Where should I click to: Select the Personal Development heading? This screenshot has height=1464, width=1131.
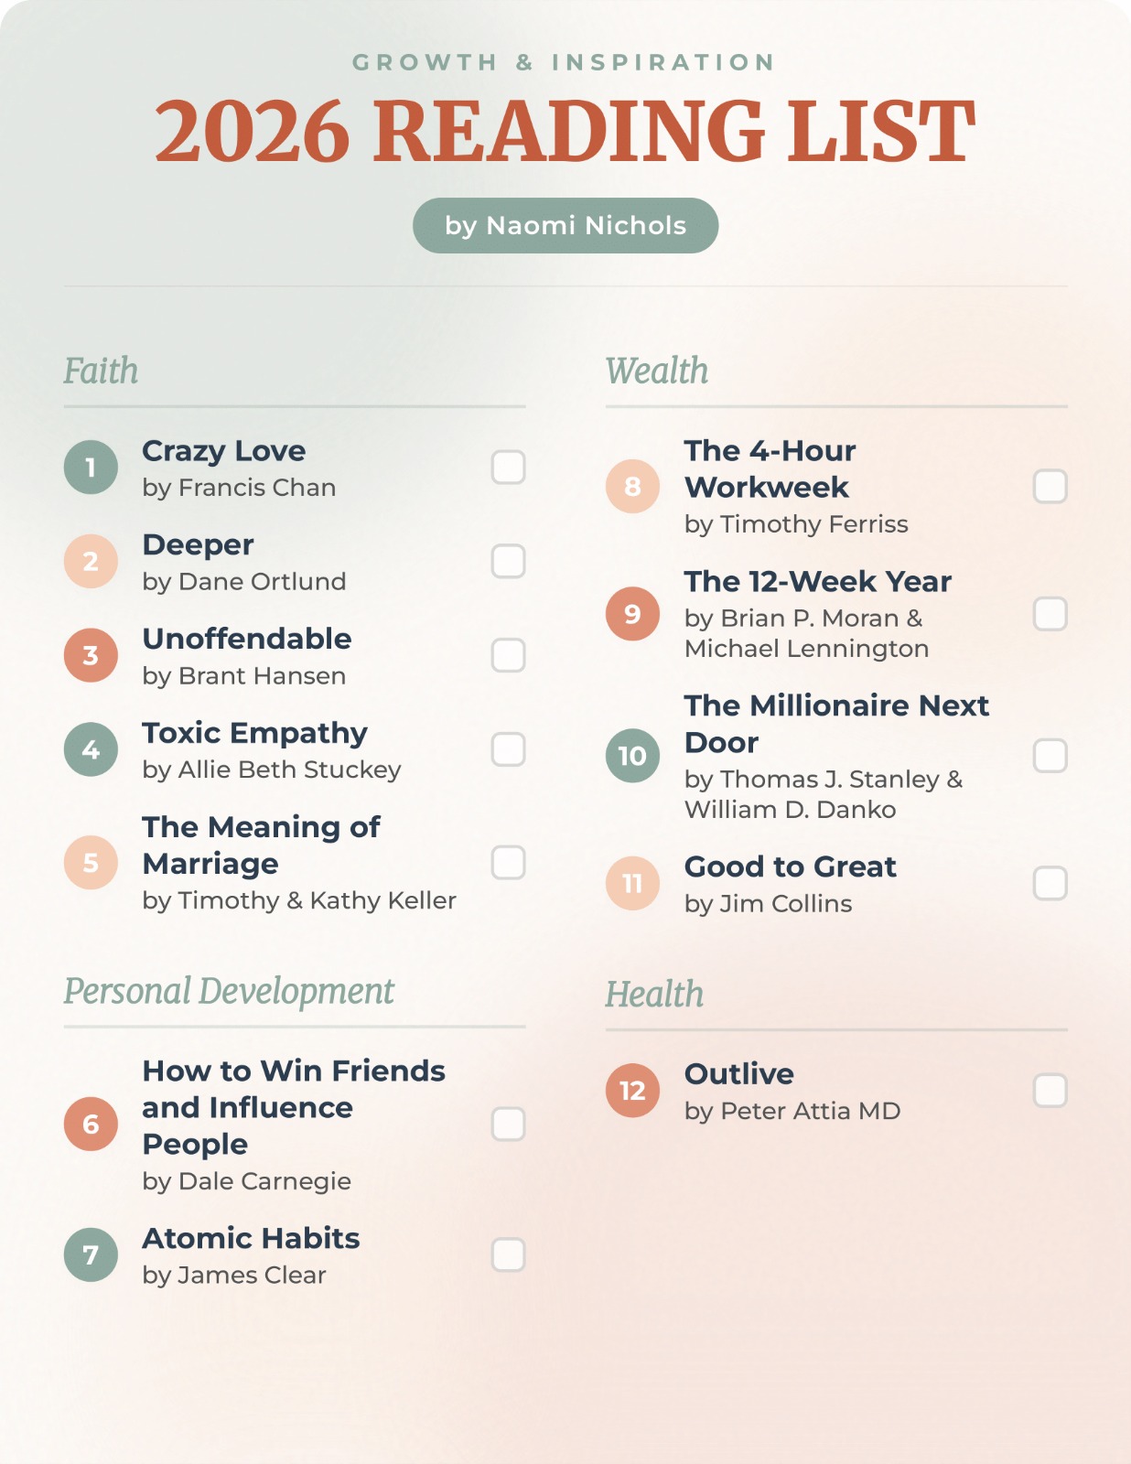pyautogui.click(x=229, y=992)
